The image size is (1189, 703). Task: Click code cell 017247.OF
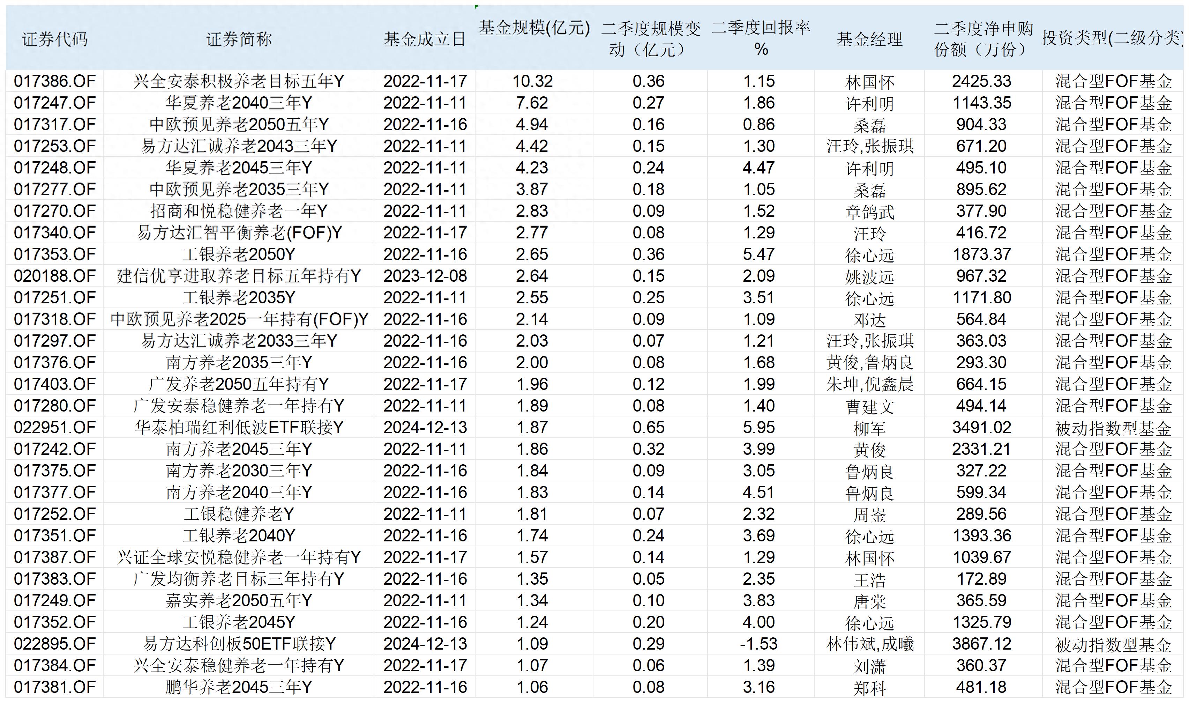coord(55,103)
